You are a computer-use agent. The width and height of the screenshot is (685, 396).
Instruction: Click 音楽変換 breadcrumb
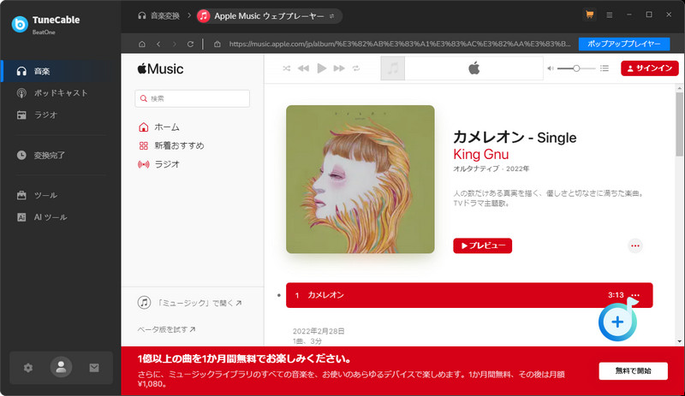coord(159,16)
